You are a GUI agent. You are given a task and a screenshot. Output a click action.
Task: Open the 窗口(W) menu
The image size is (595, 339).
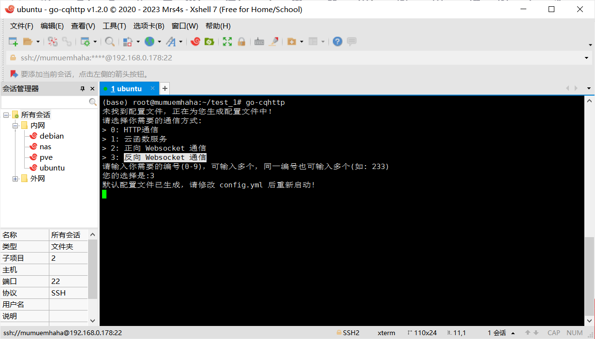point(185,26)
